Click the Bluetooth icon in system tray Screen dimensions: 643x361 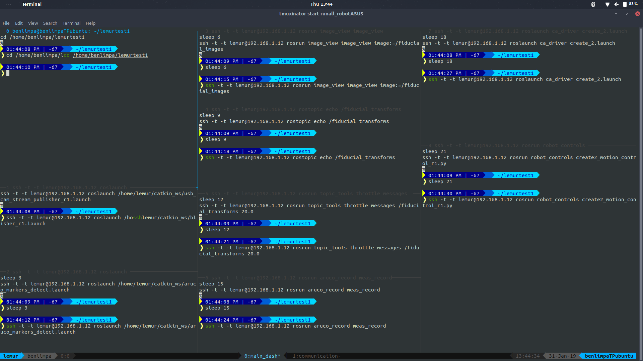click(x=593, y=4)
